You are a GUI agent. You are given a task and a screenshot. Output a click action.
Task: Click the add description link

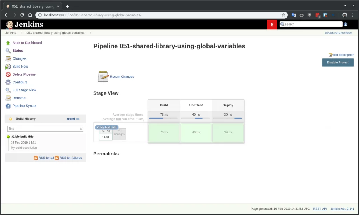(x=343, y=55)
